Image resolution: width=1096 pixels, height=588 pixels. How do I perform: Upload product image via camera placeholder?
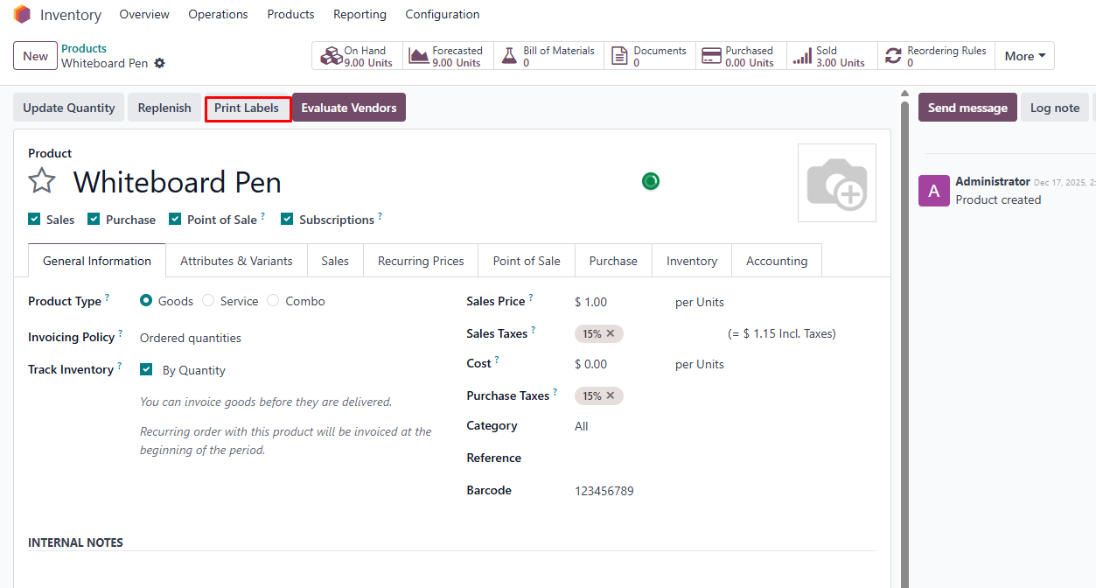tap(836, 183)
